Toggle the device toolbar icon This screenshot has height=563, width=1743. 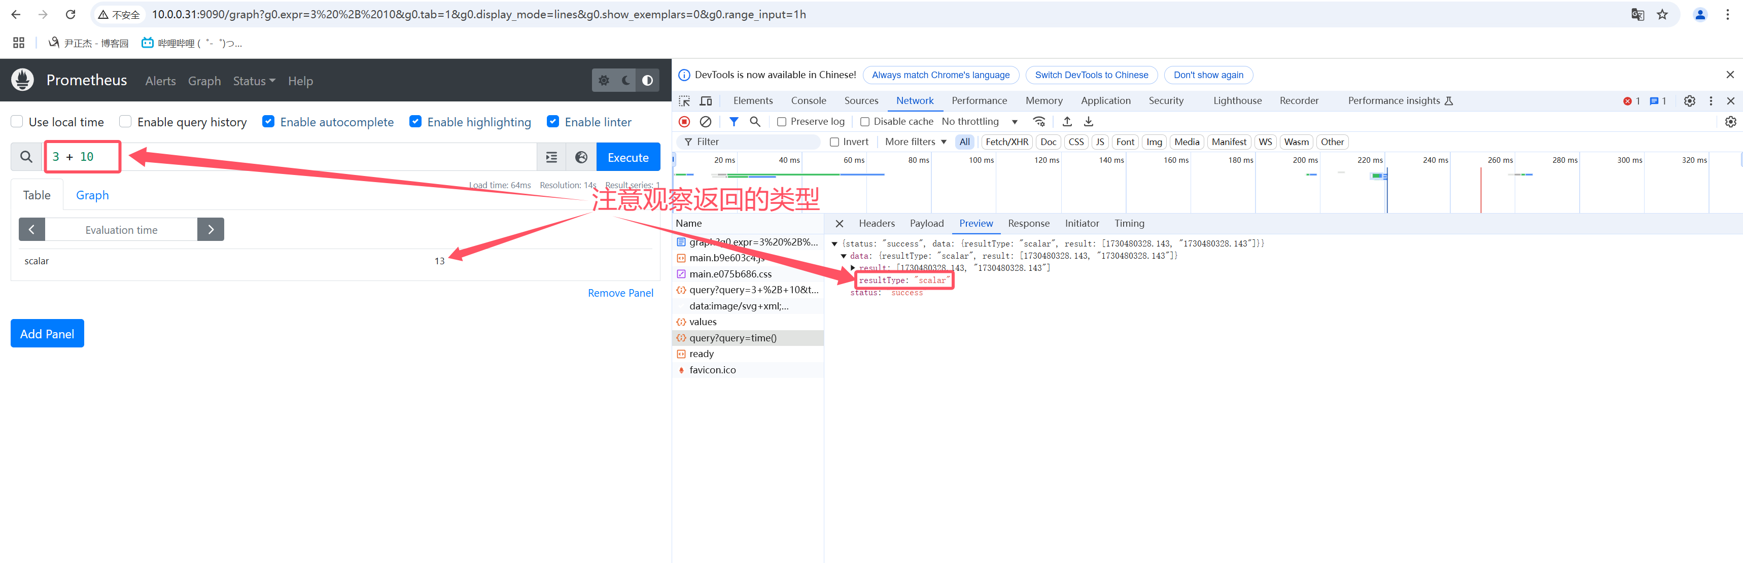[706, 101]
